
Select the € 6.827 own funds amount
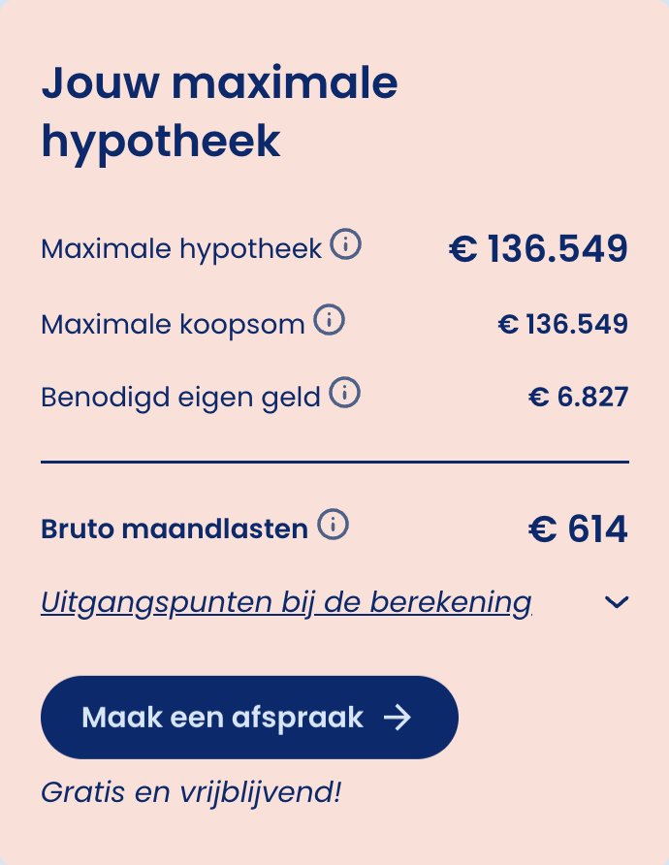[578, 397]
